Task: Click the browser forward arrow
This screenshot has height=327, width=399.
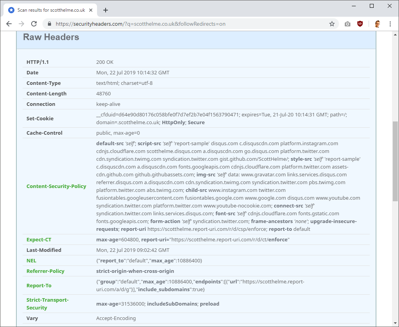Action: (21, 24)
